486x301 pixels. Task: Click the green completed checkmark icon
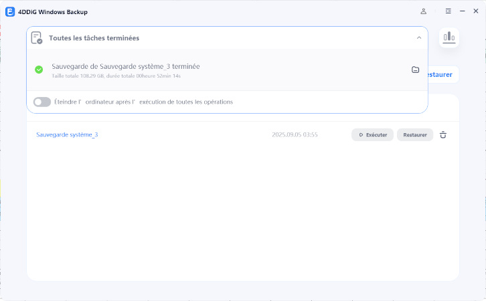click(x=39, y=70)
